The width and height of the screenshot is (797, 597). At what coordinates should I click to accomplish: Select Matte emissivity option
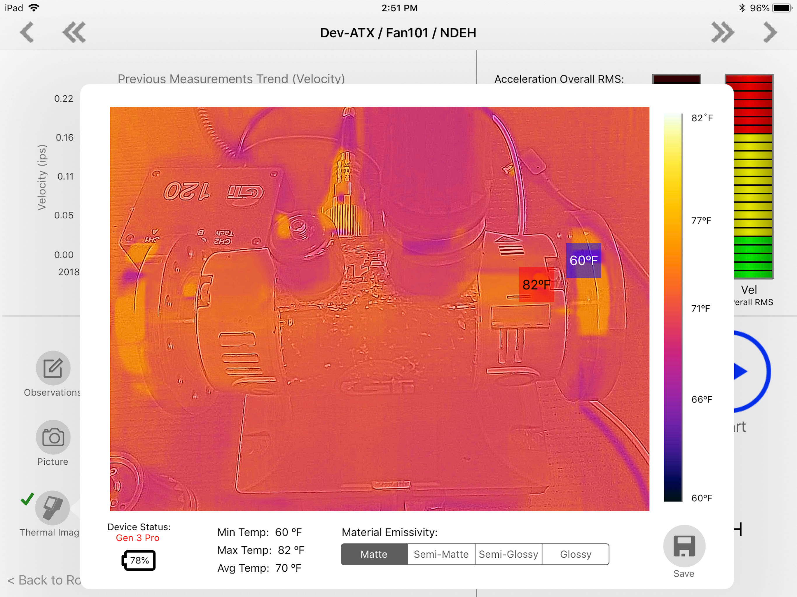(x=374, y=554)
